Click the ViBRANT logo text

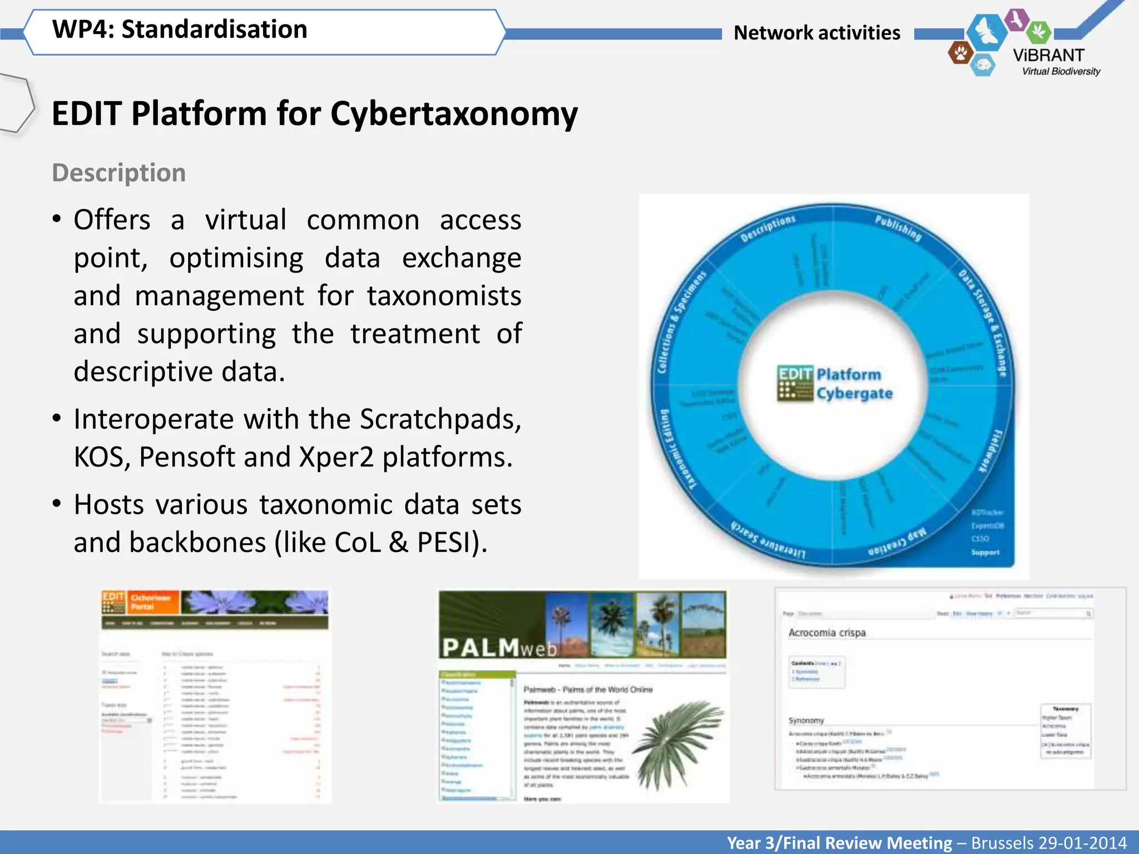(x=1048, y=55)
